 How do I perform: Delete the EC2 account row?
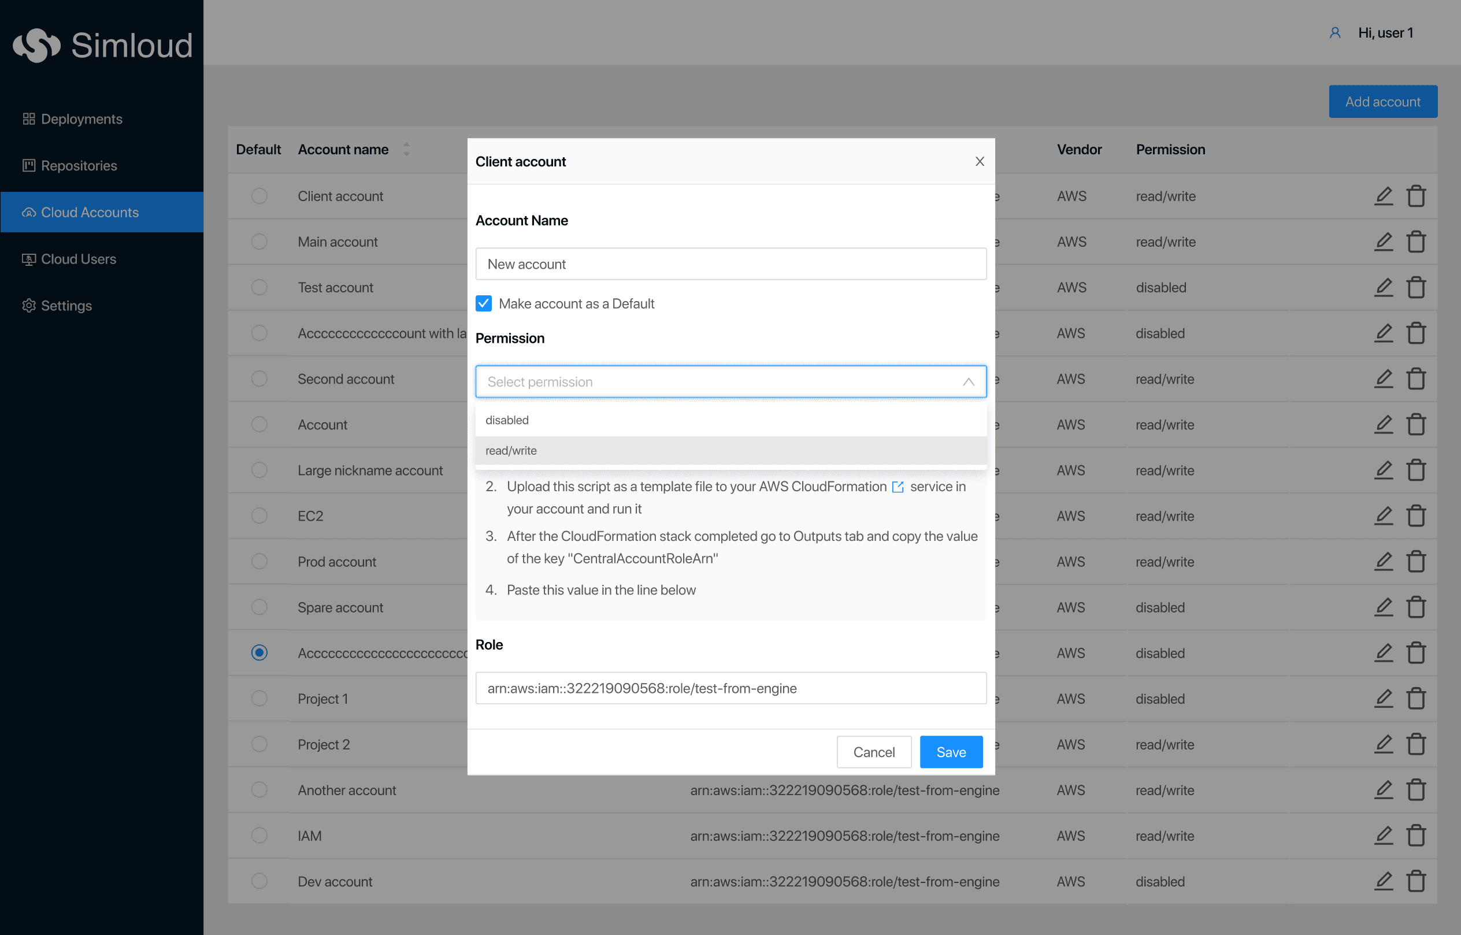tap(1416, 516)
